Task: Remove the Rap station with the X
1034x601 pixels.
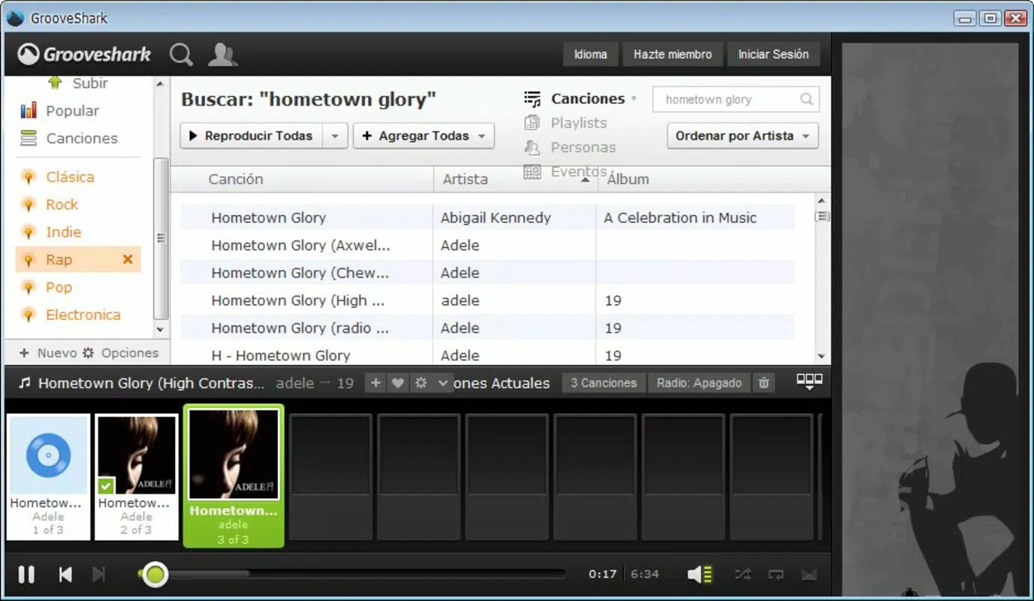Action: pos(128,259)
